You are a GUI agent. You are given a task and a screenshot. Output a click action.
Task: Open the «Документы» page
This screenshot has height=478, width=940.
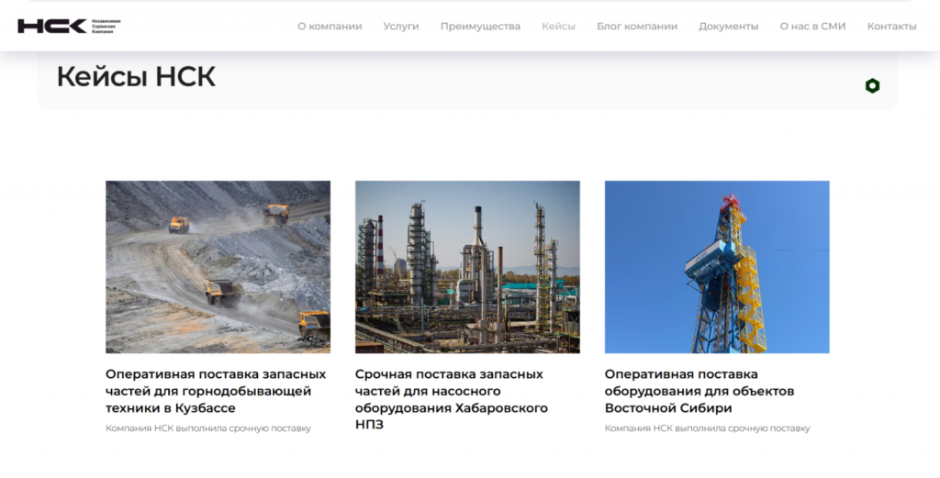coord(728,26)
